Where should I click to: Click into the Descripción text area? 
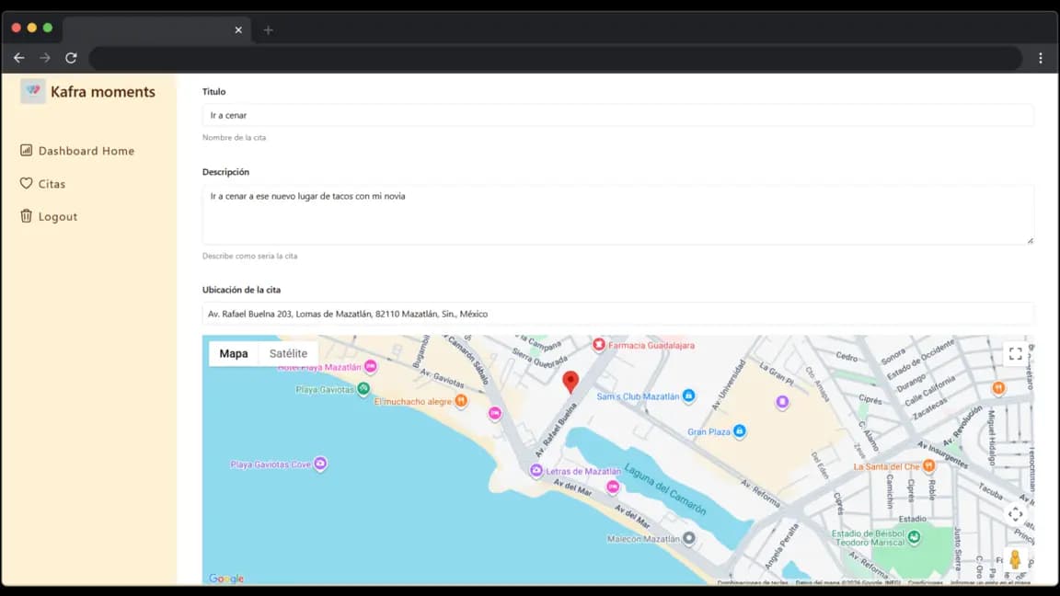tap(616, 214)
